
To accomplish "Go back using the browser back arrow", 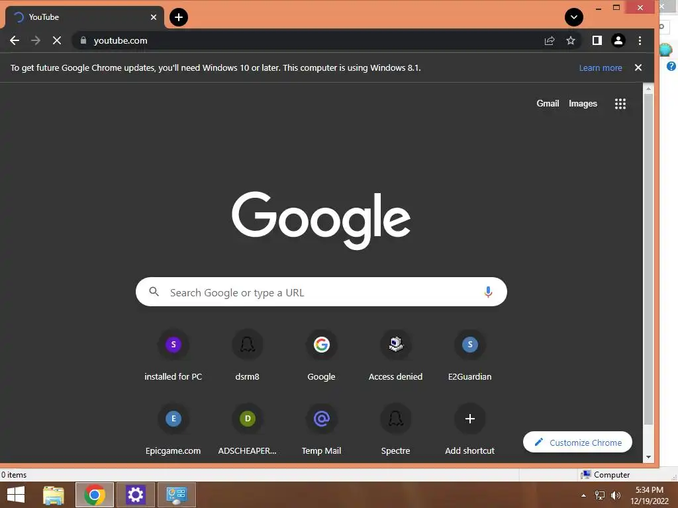I will (x=15, y=40).
